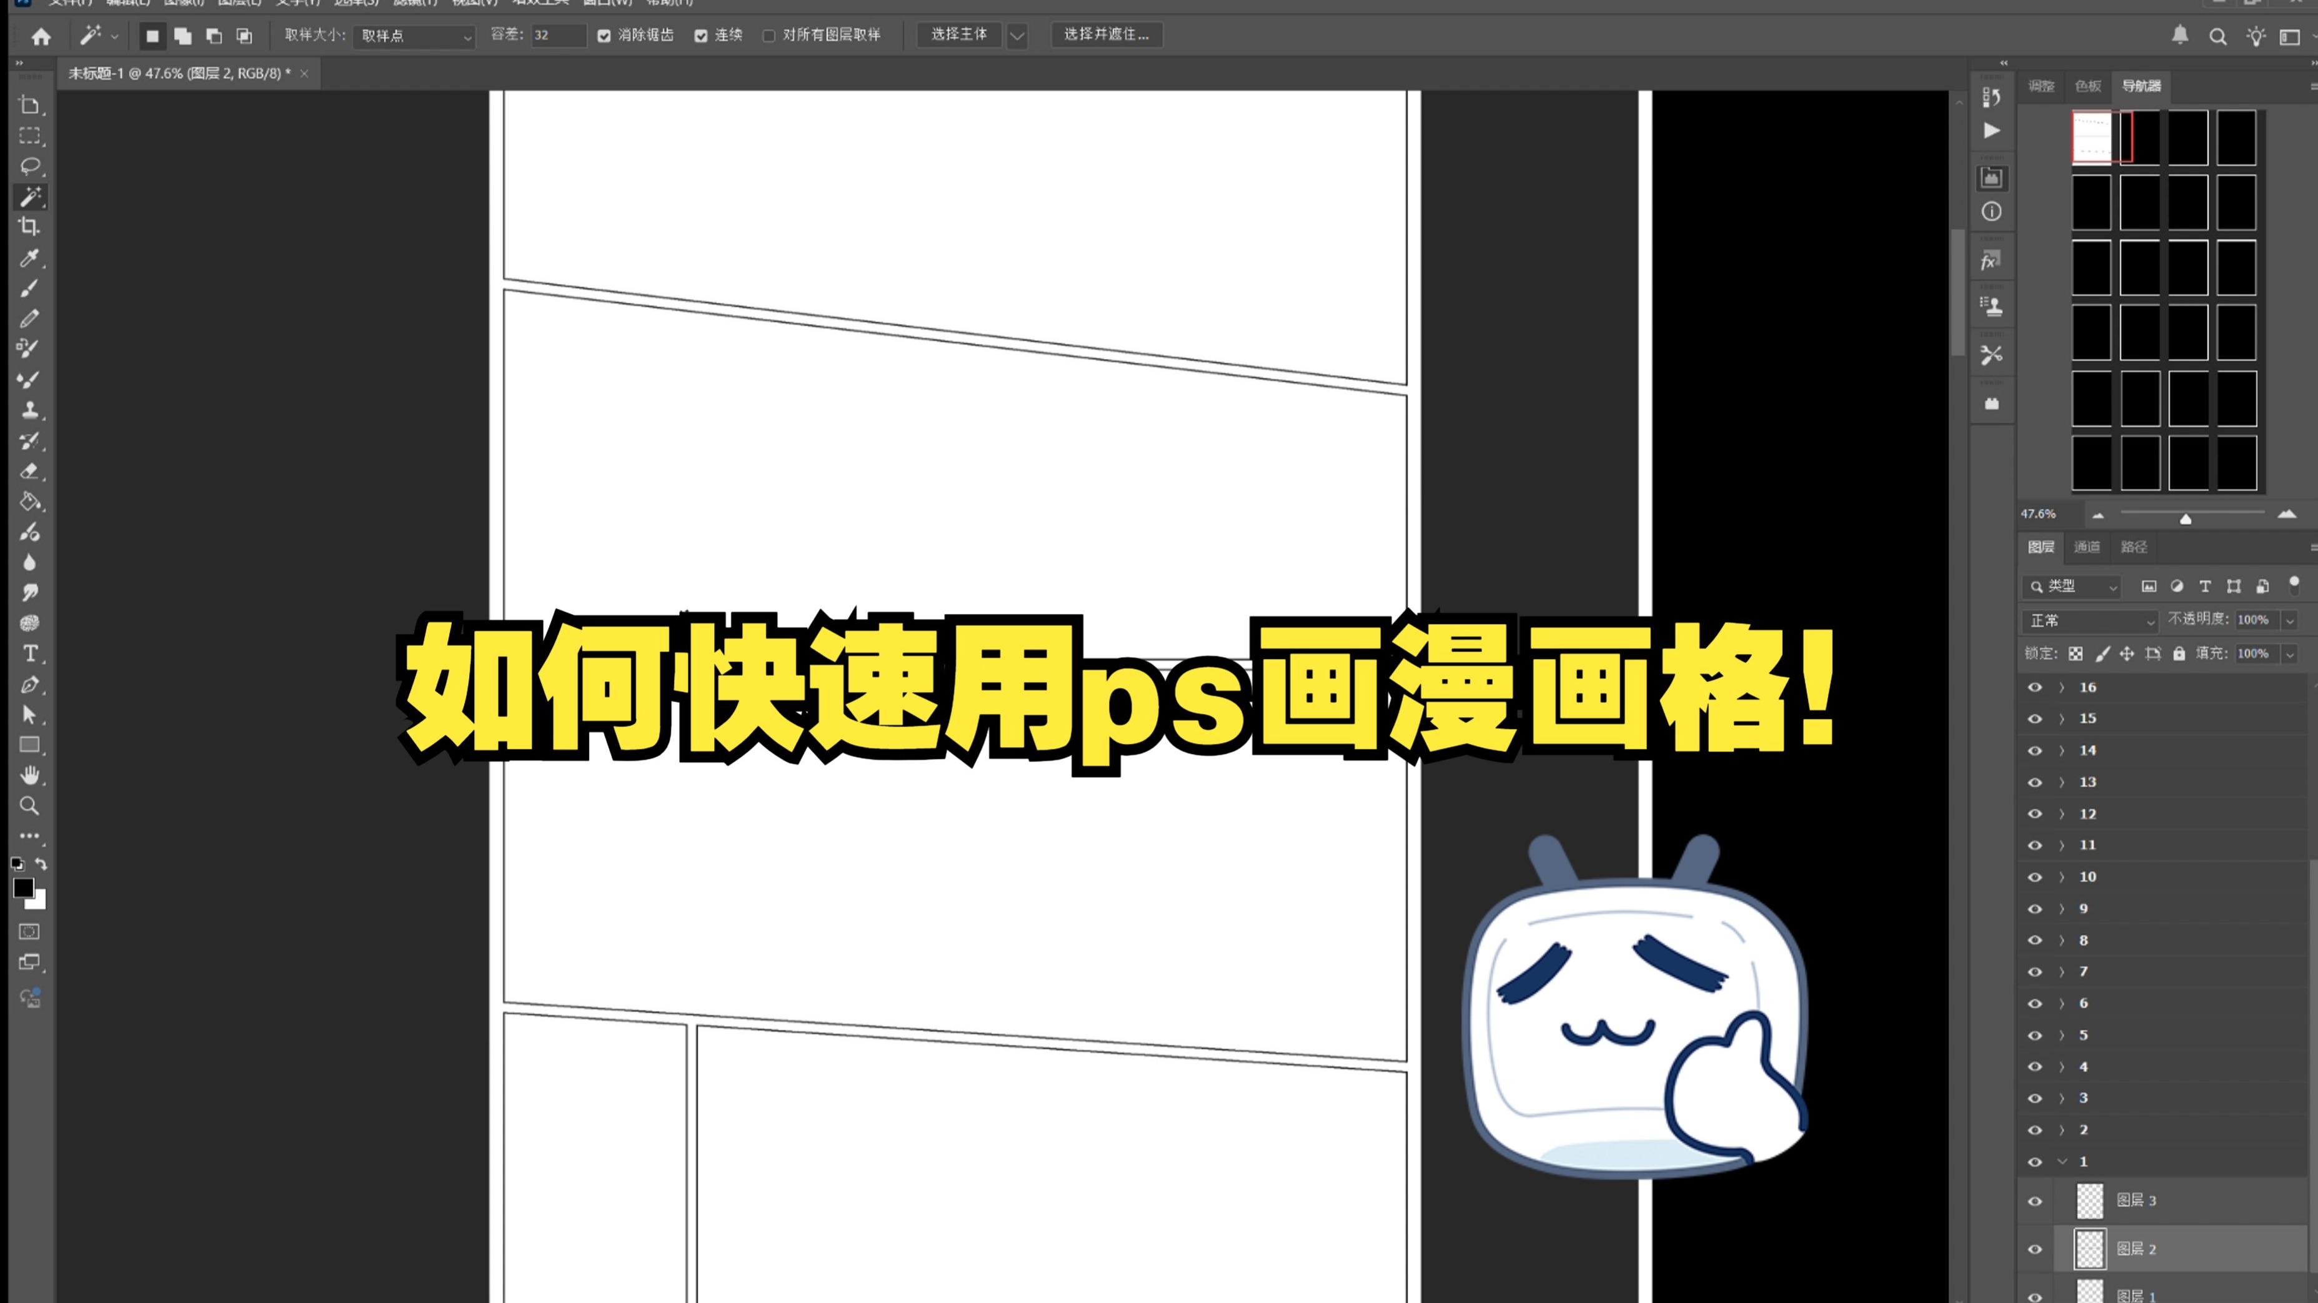Toggle Quick Mask mode icon
The image size is (2318, 1303).
pos(30,931)
